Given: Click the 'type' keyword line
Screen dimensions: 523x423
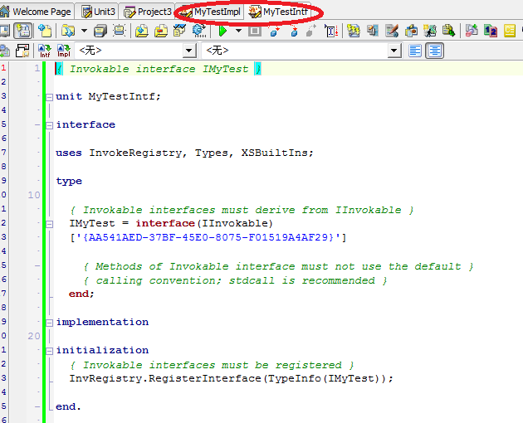Looking at the screenshot, I should 69,182.
